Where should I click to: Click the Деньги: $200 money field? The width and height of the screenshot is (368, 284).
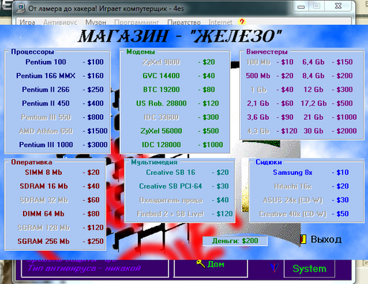click(235, 241)
